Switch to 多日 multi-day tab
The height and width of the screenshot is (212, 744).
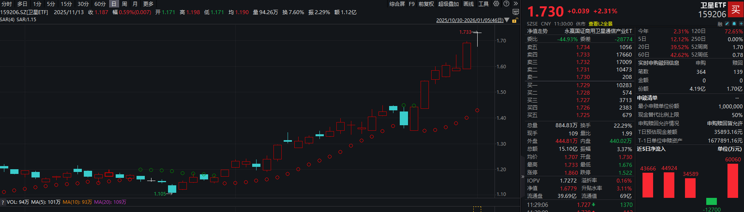22,4
